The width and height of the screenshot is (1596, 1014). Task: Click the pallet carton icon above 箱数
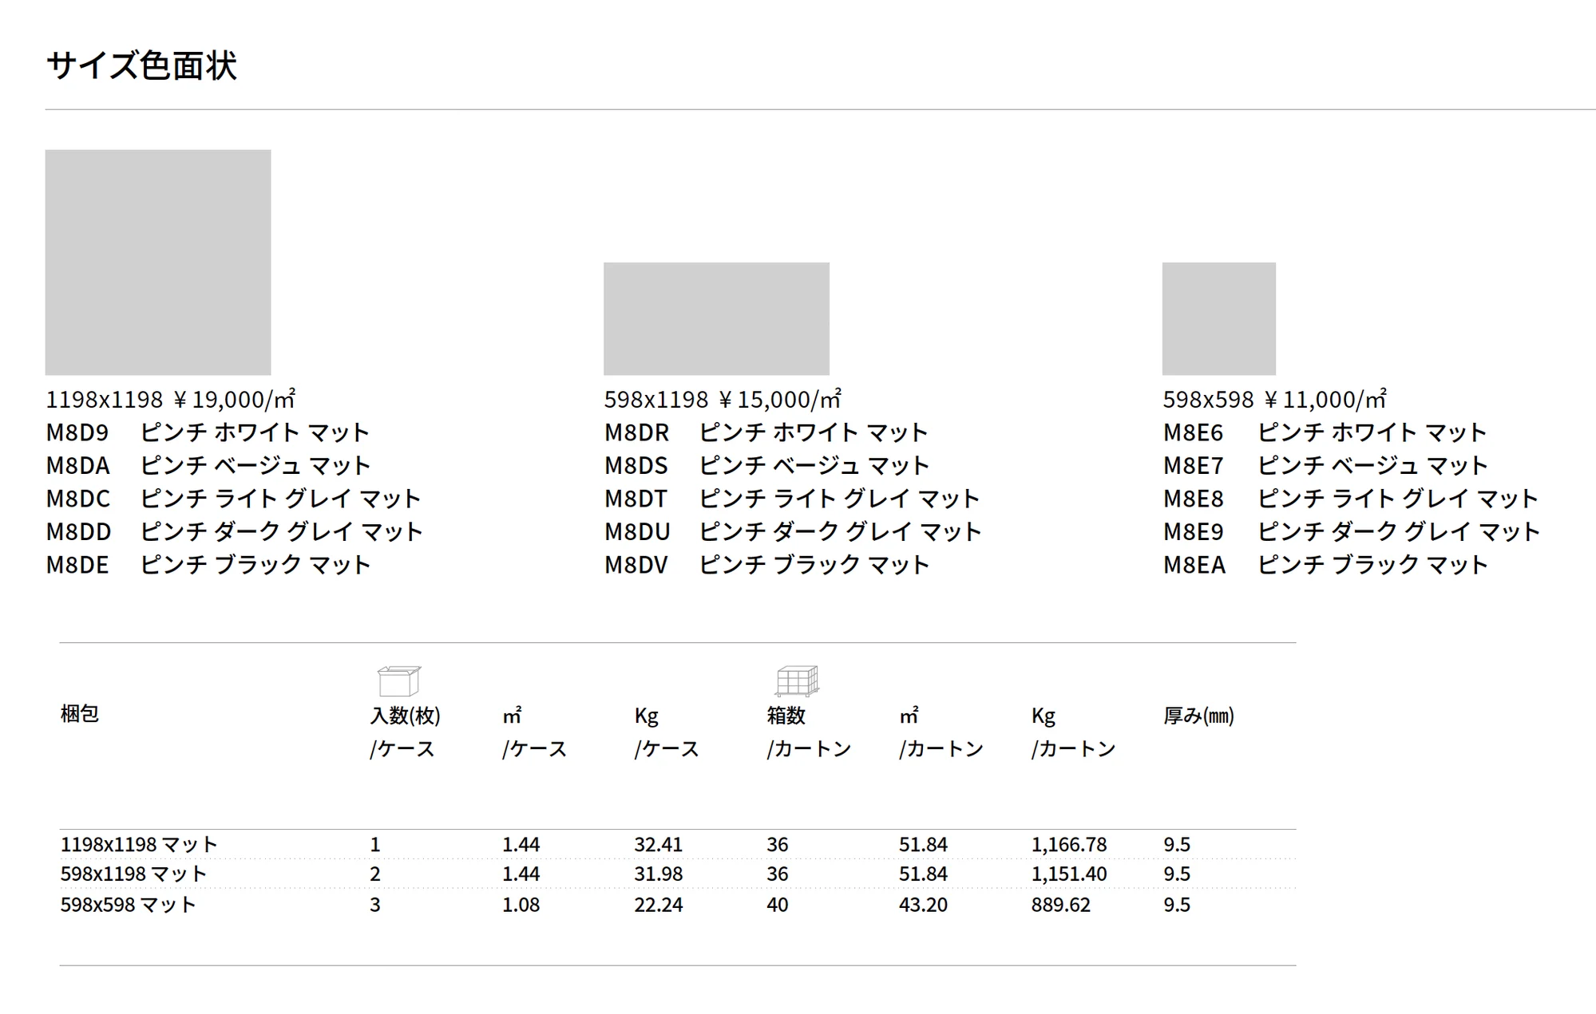[x=797, y=681]
